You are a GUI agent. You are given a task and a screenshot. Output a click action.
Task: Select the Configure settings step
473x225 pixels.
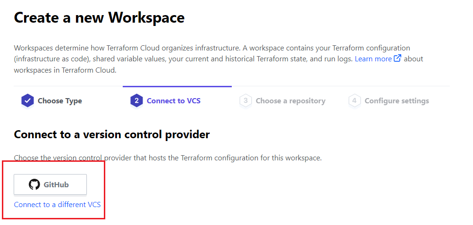click(x=397, y=101)
